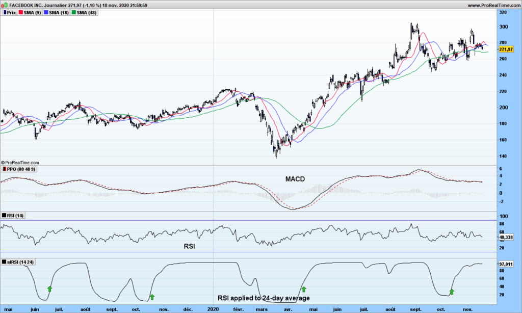Click the candlestick chart icon beside FACEBOOK INC. title
522x313 pixels.
point(4,5)
